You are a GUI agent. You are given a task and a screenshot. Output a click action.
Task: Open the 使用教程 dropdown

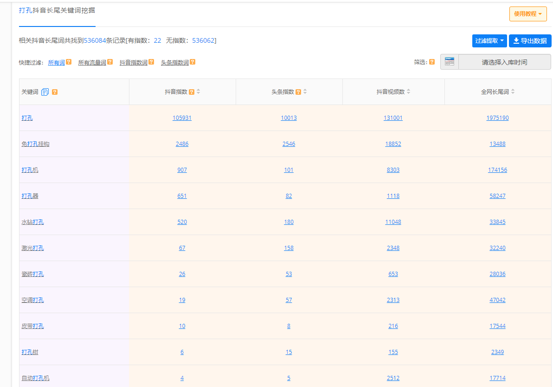[x=527, y=14]
